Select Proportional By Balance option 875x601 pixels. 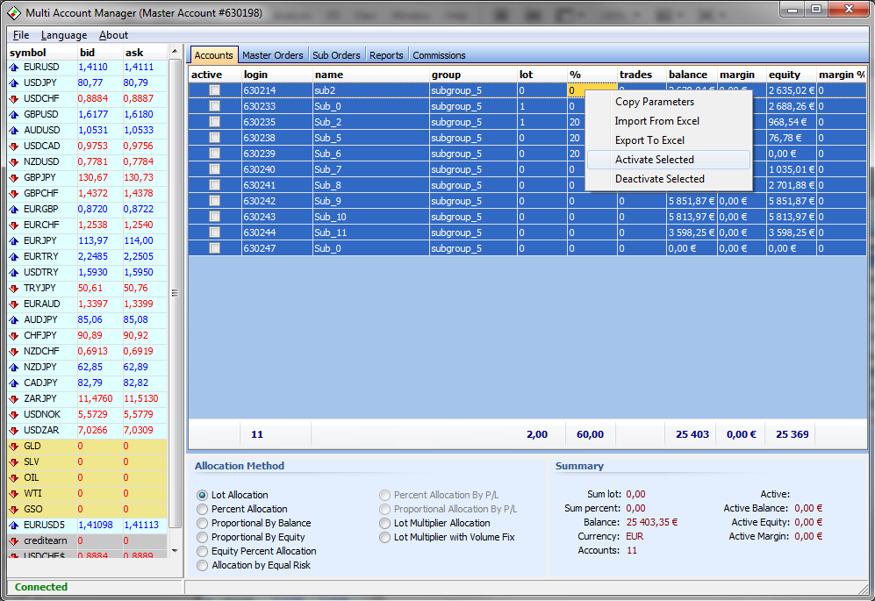[202, 523]
